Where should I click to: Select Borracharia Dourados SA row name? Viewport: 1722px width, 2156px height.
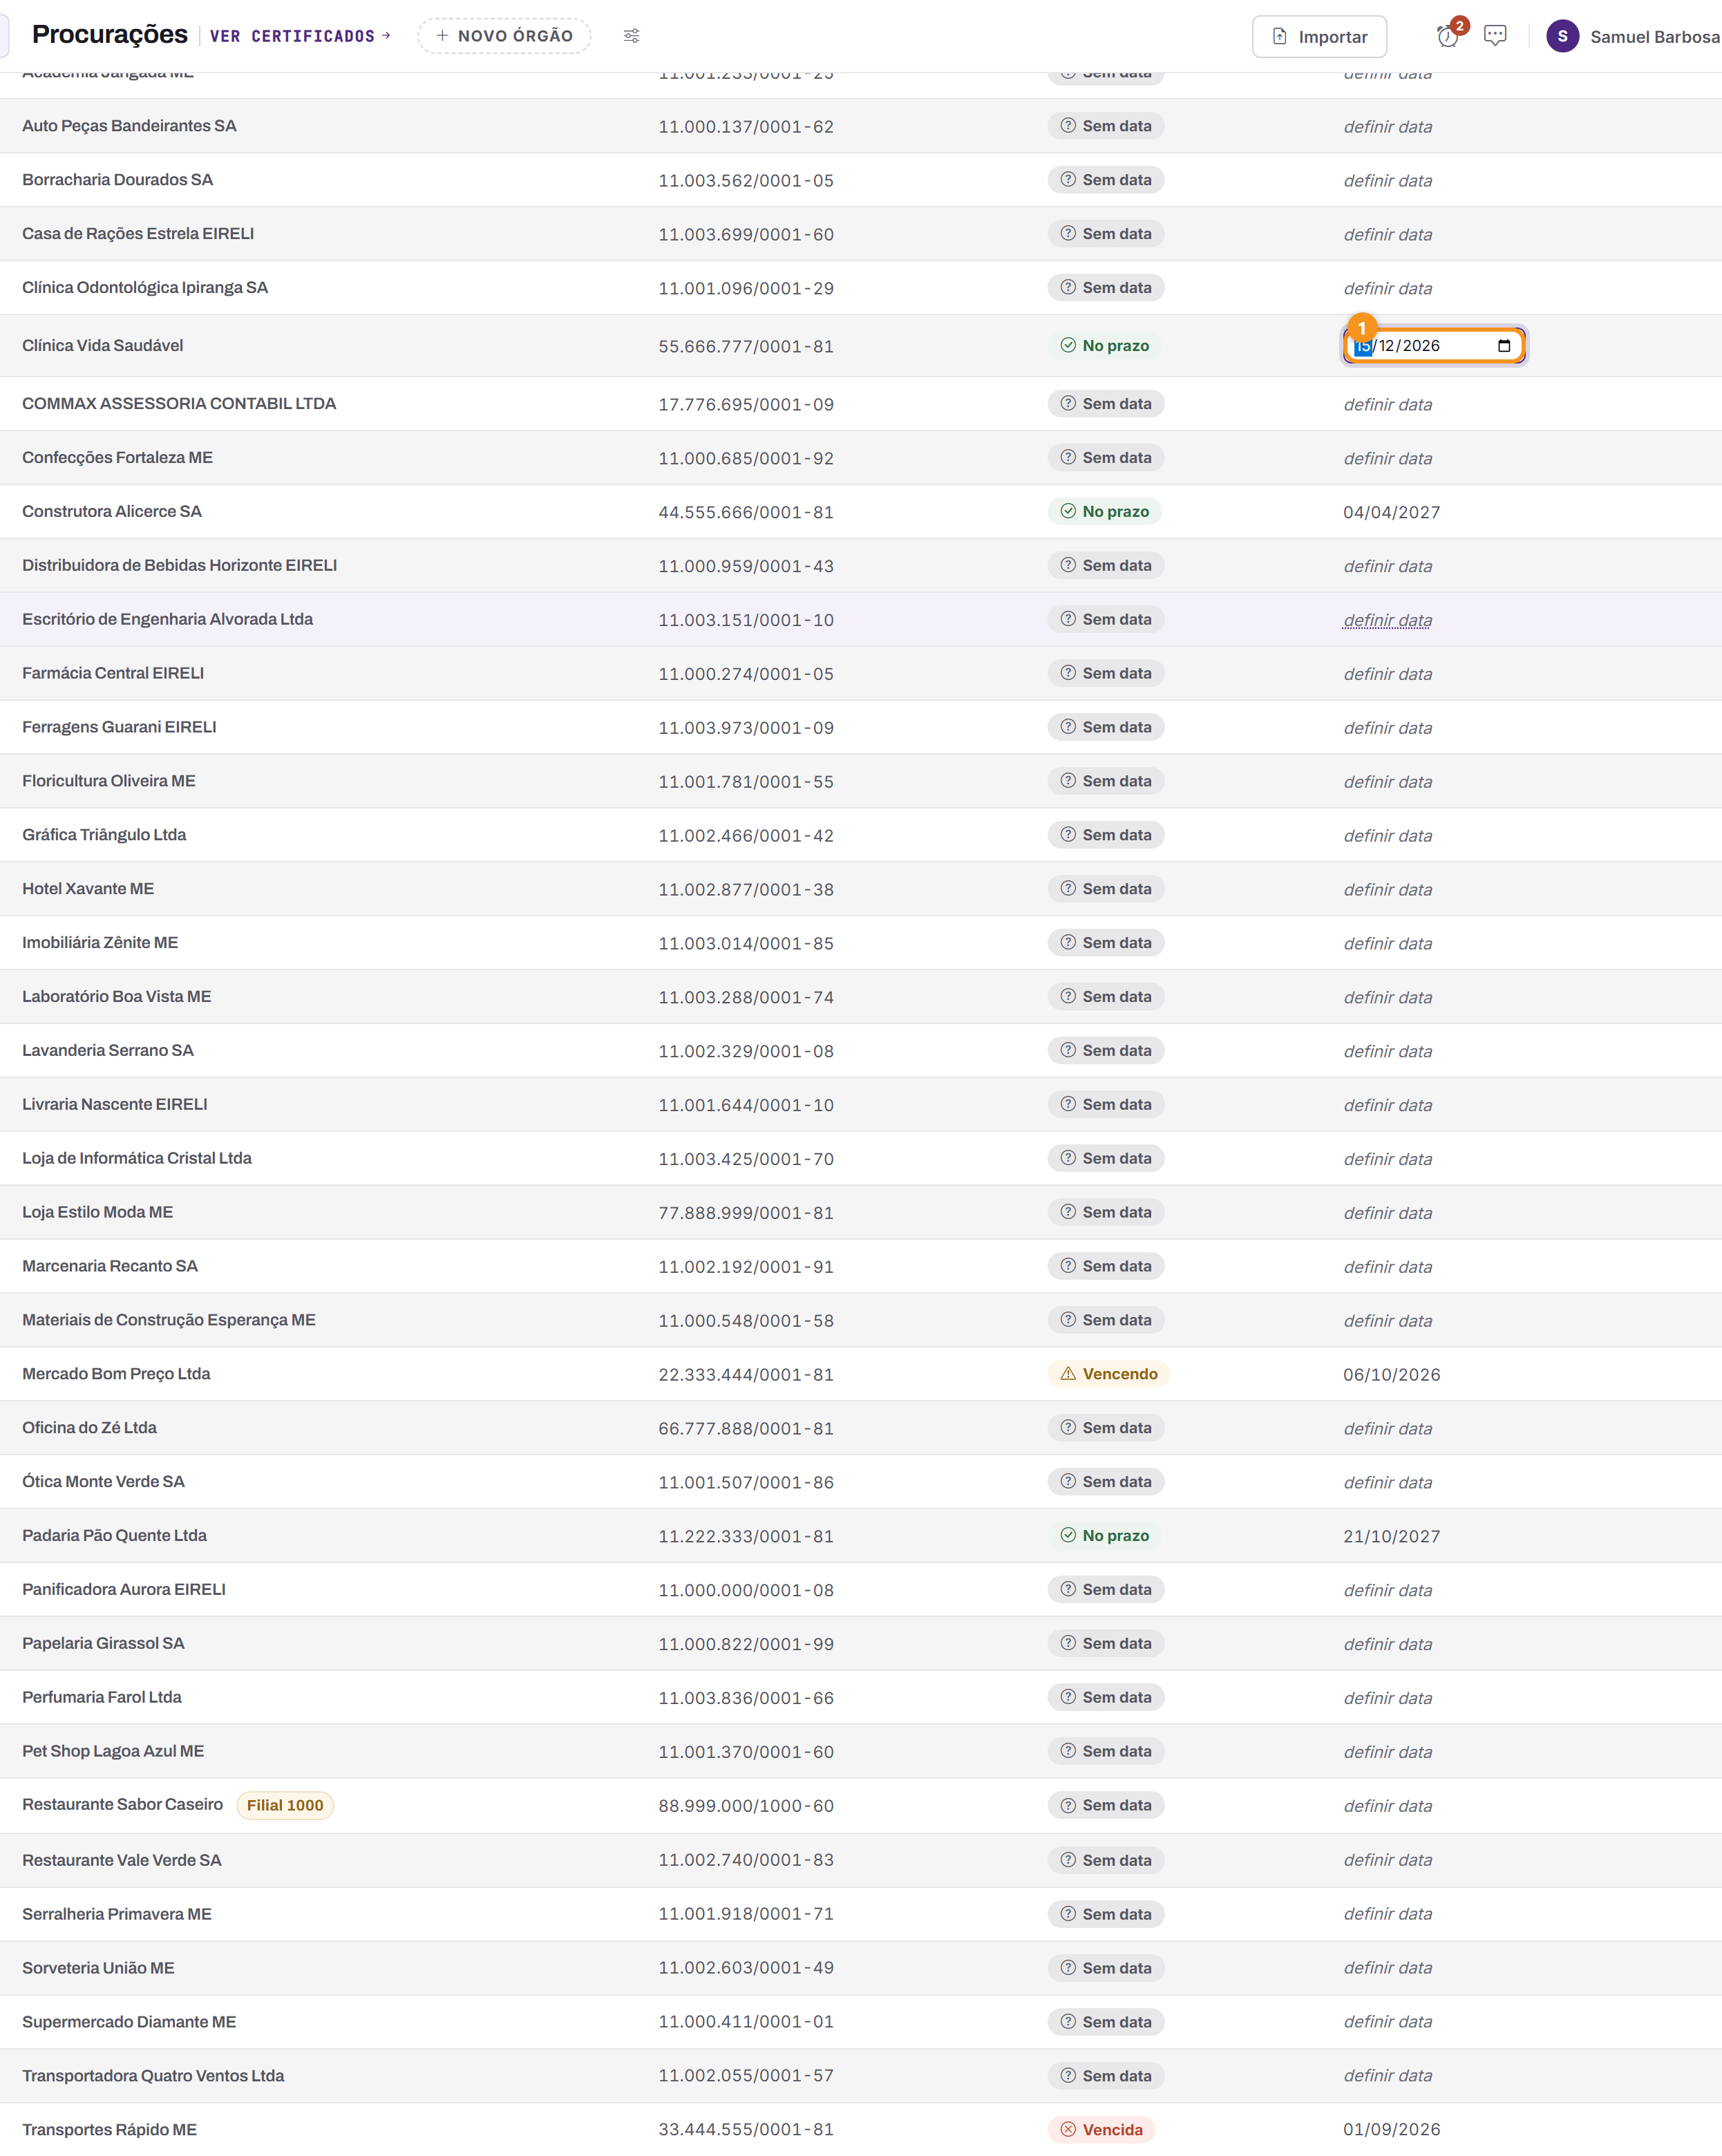tap(118, 180)
